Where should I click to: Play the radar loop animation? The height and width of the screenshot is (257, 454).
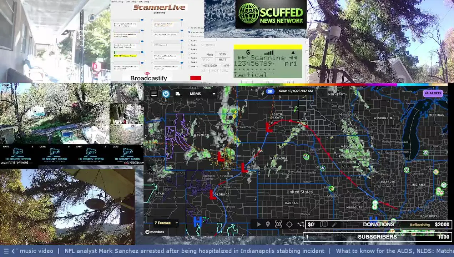coord(259,224)
